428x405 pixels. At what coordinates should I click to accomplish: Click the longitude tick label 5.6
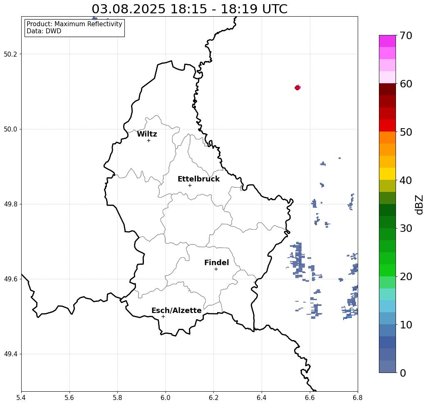point(69,398)
